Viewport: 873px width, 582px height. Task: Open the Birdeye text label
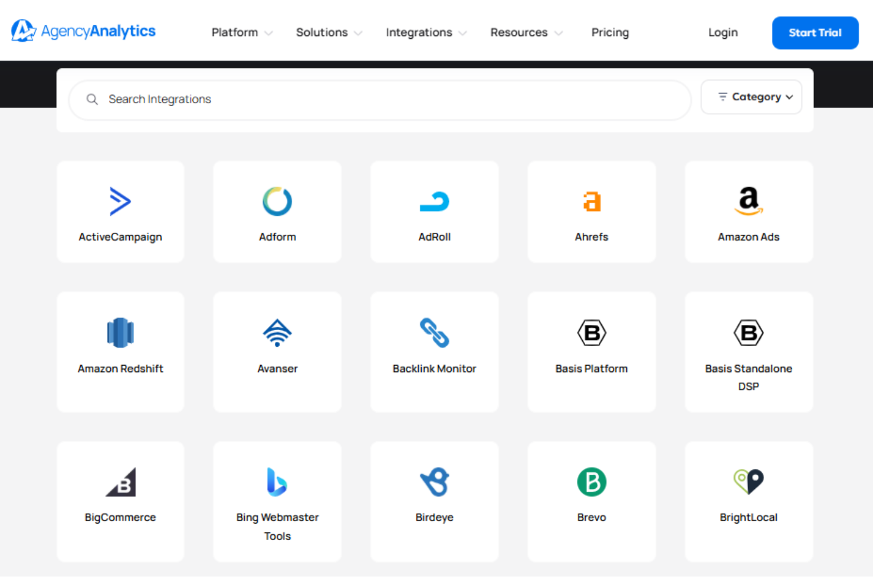tap(435, 517)
